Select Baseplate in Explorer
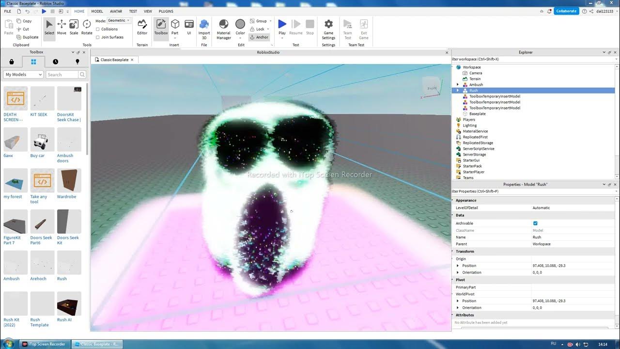 (x=477, y=114)
